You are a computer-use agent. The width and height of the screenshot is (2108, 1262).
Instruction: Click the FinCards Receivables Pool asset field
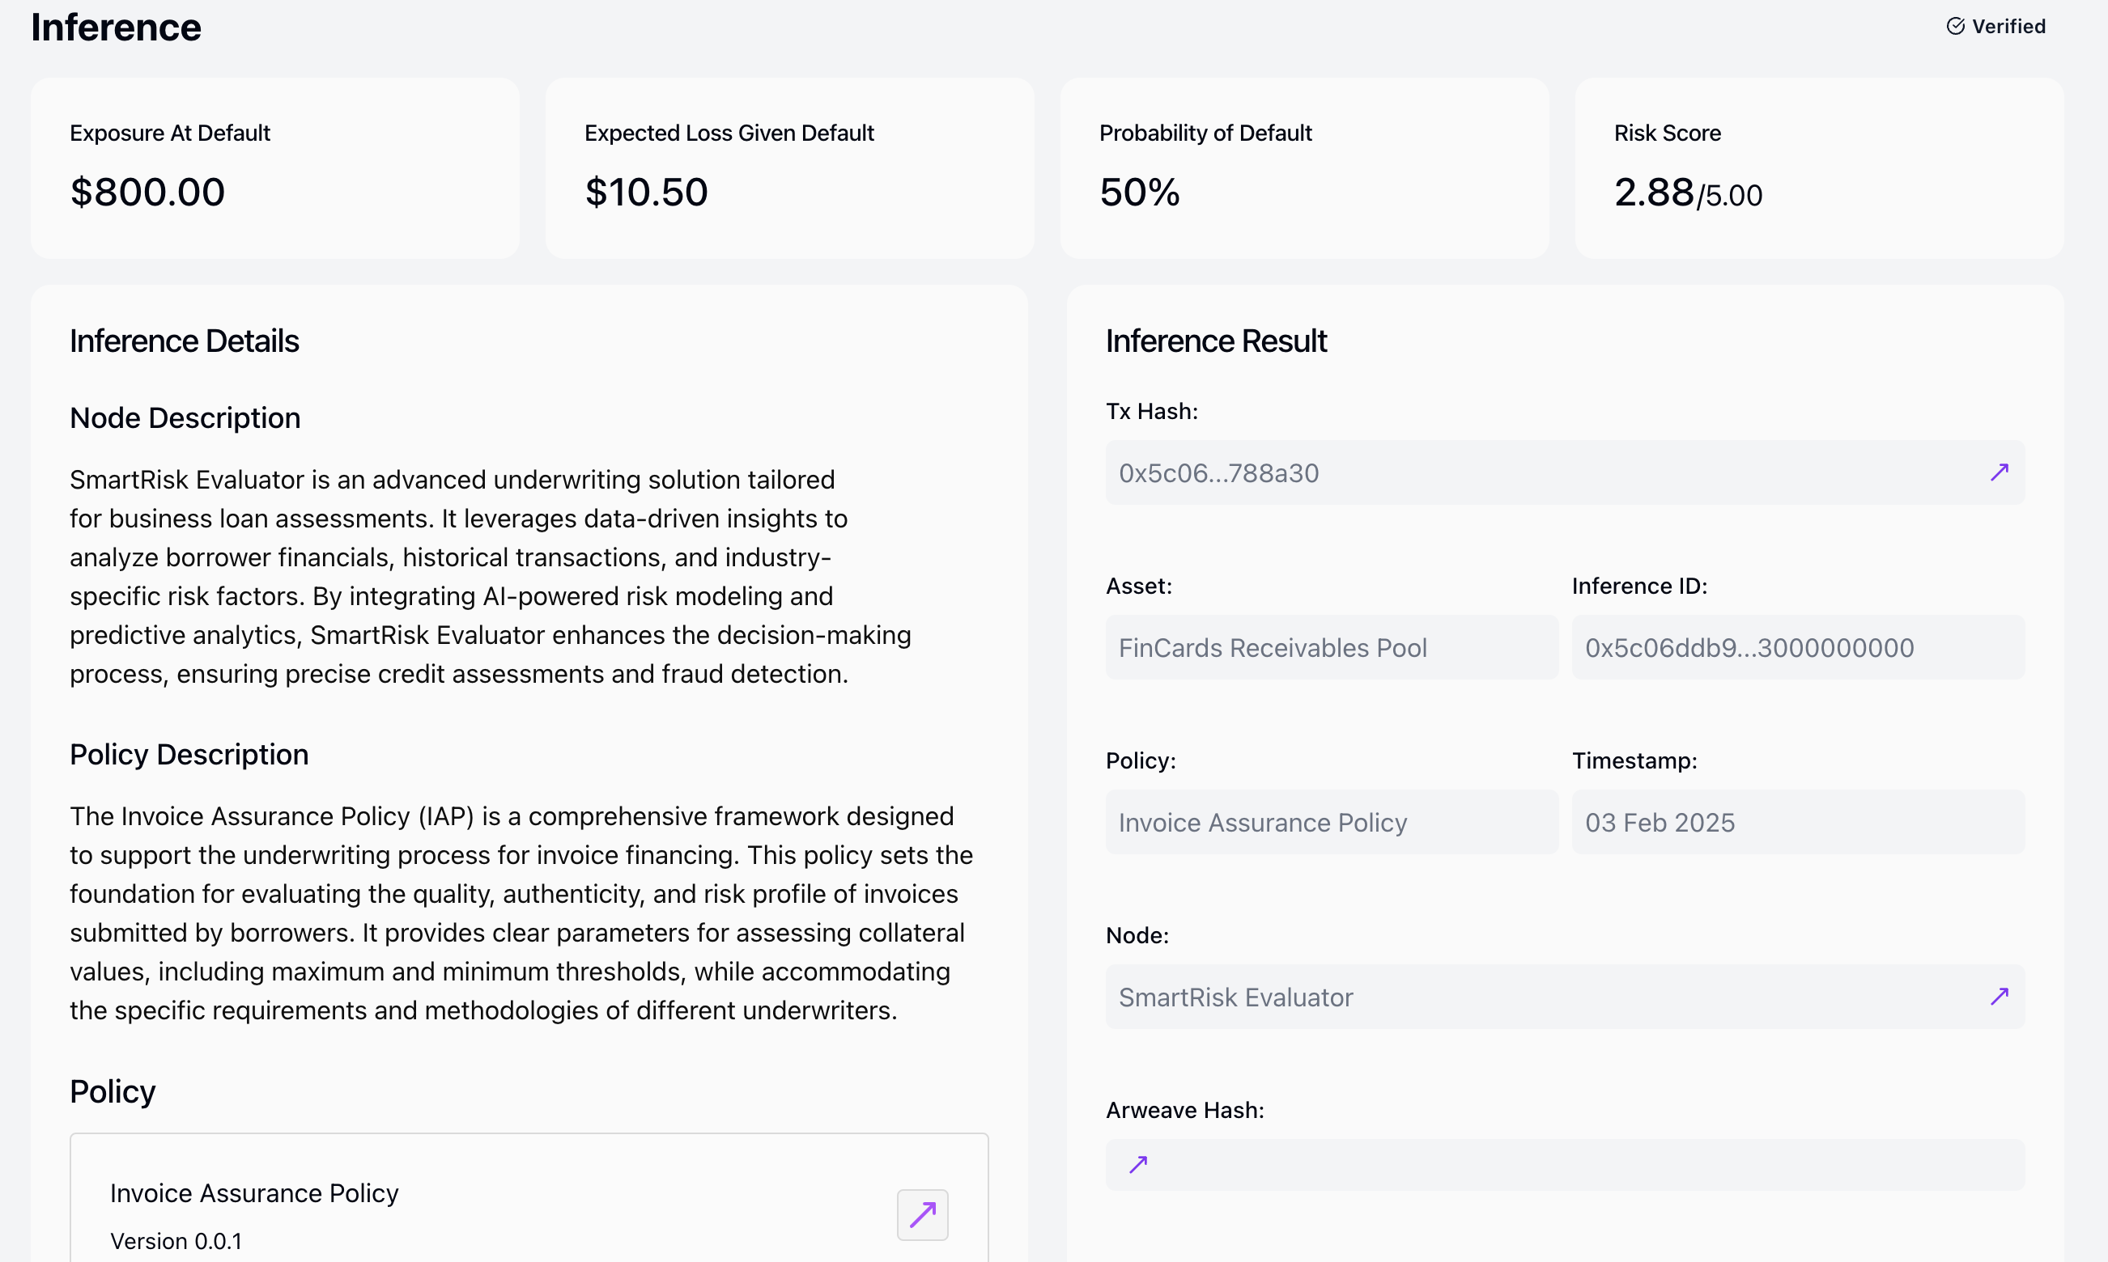[x=1331, y=648]
